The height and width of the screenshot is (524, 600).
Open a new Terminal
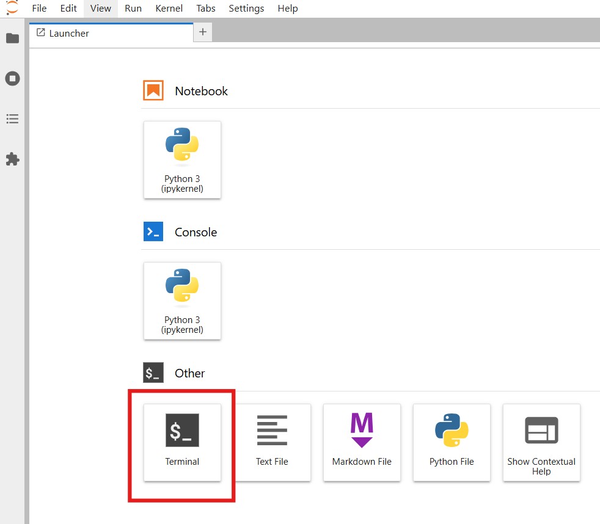182,442
